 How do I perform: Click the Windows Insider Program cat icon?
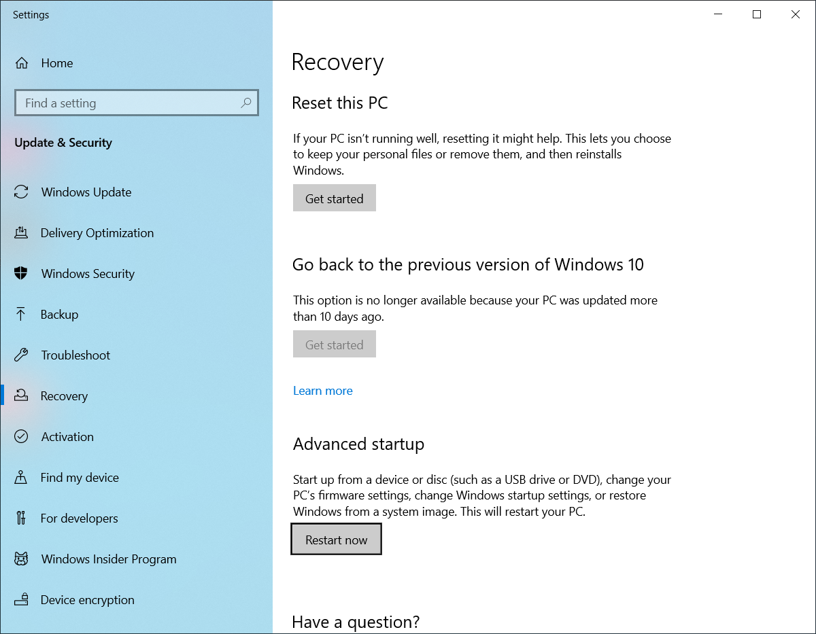(x=22, y=559)
